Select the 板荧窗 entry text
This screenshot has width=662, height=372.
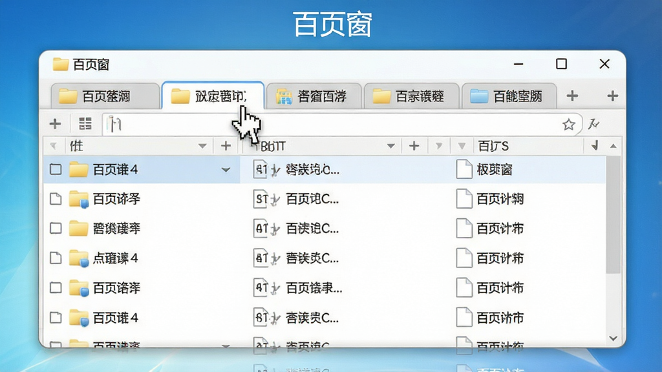[x=495, y=170]
